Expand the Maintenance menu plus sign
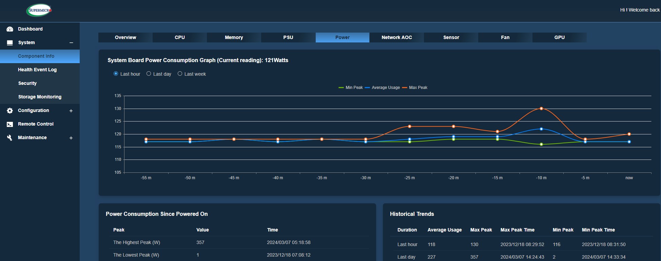This screenshot has width=661, height=261. coord(71,138)
